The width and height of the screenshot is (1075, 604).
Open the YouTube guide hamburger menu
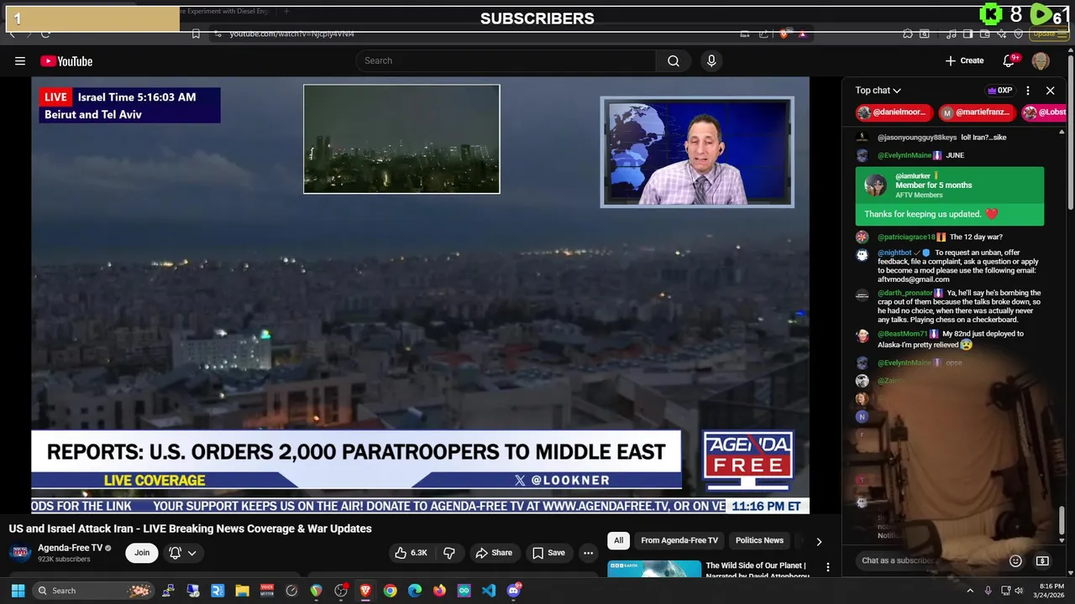tap(20, 60)
